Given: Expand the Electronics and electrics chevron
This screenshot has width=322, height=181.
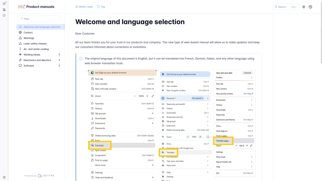Looking at the screenshot, I should click(59, 60).
